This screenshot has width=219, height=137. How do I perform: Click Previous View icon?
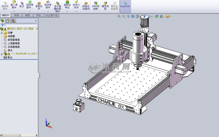point(128,16)
